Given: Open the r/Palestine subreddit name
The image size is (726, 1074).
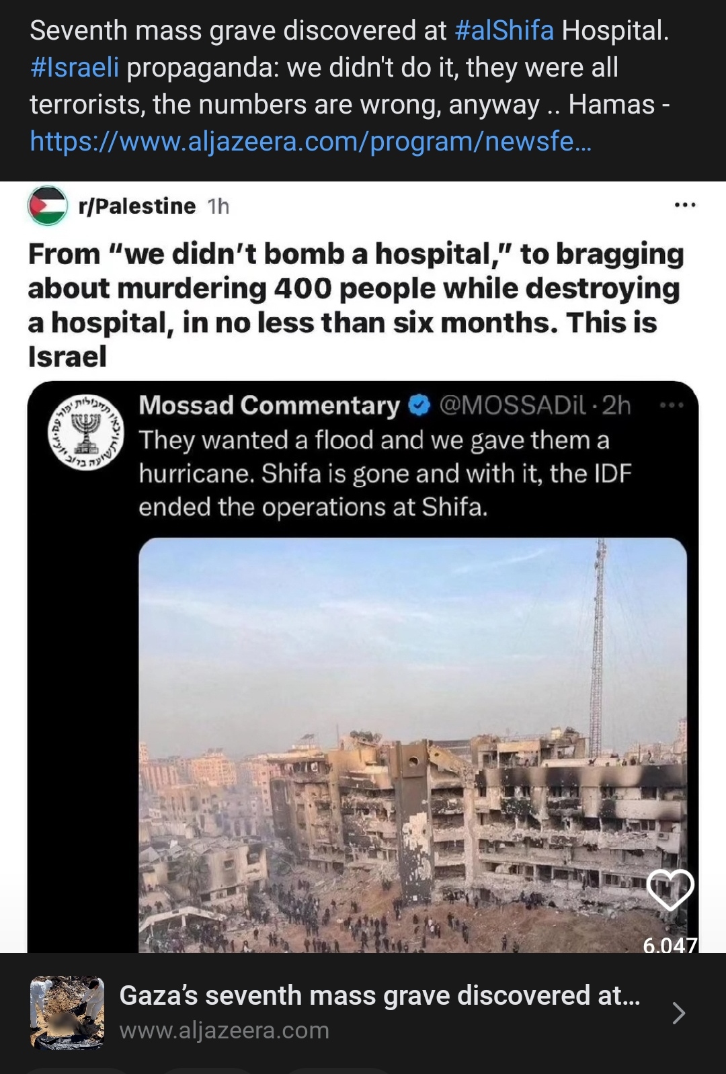Looking at the screenshot, I should pos(137,206).
